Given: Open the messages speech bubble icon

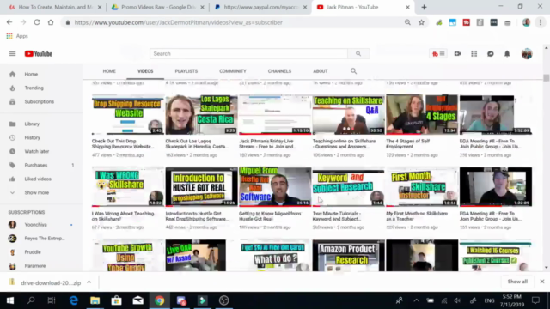Looking at the screenshot, I should (x=491, y=53).
